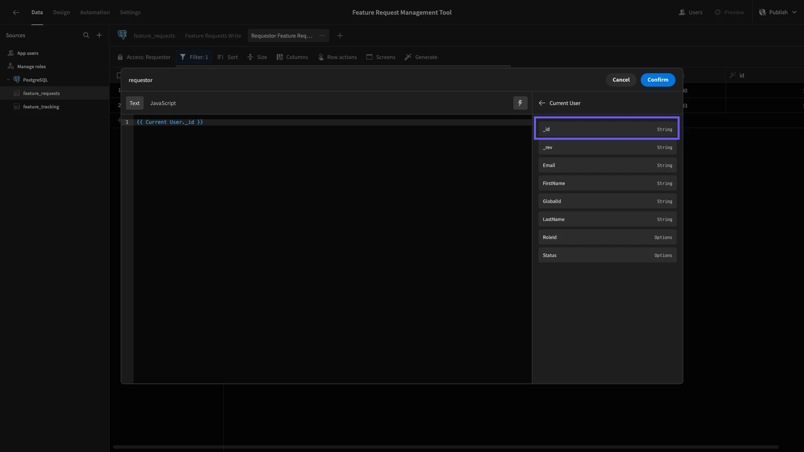804x452 pixels.
Task: Click the Size icon in the toolbar
Action: 250,57
